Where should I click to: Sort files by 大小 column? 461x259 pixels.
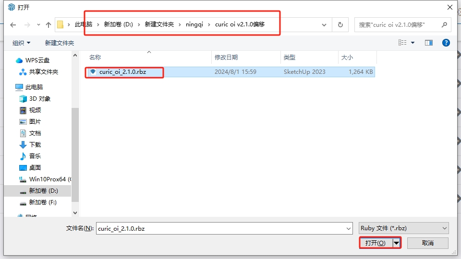357,57
